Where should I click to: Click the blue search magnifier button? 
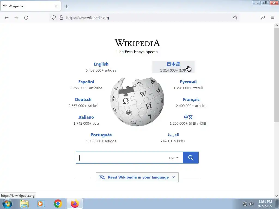pos(191,158)
